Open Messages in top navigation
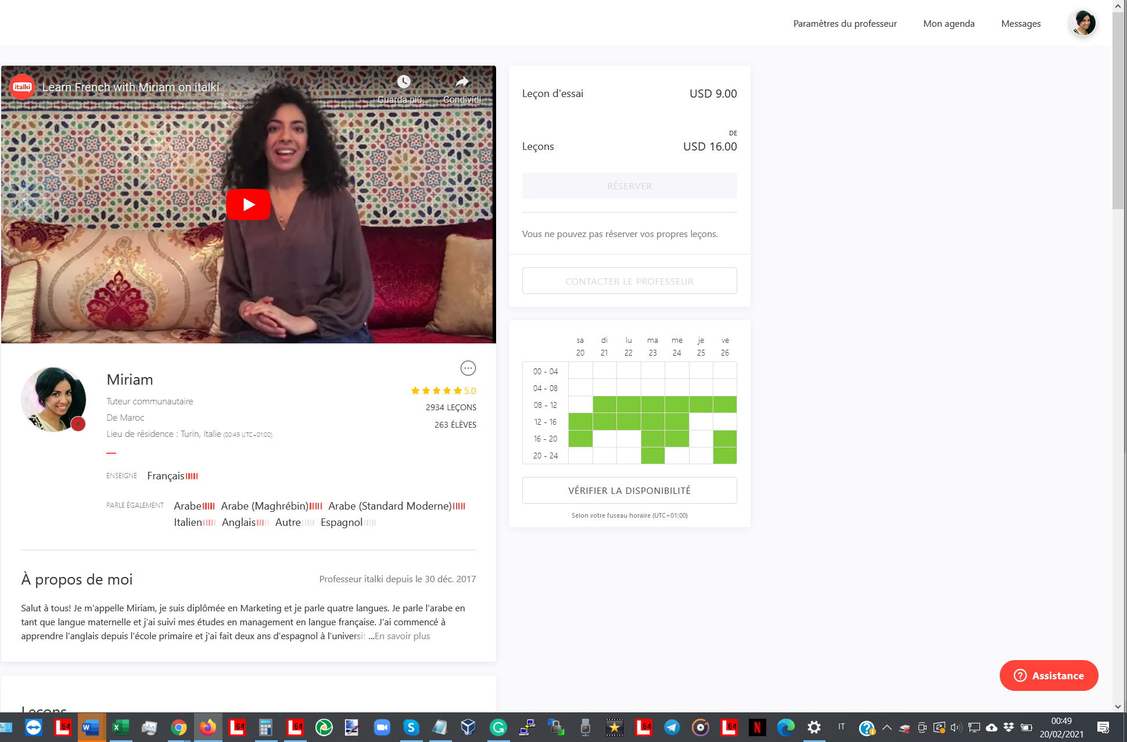 (x=1021, y=24)
